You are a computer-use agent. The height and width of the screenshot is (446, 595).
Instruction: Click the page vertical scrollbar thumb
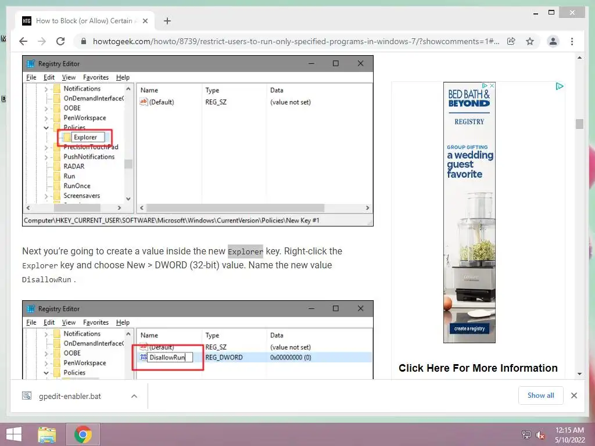pos(579,124)
